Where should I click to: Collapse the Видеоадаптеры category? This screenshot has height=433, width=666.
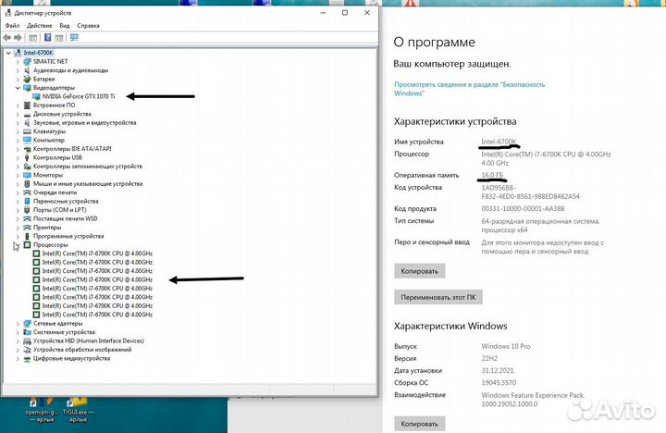point(18,88)
